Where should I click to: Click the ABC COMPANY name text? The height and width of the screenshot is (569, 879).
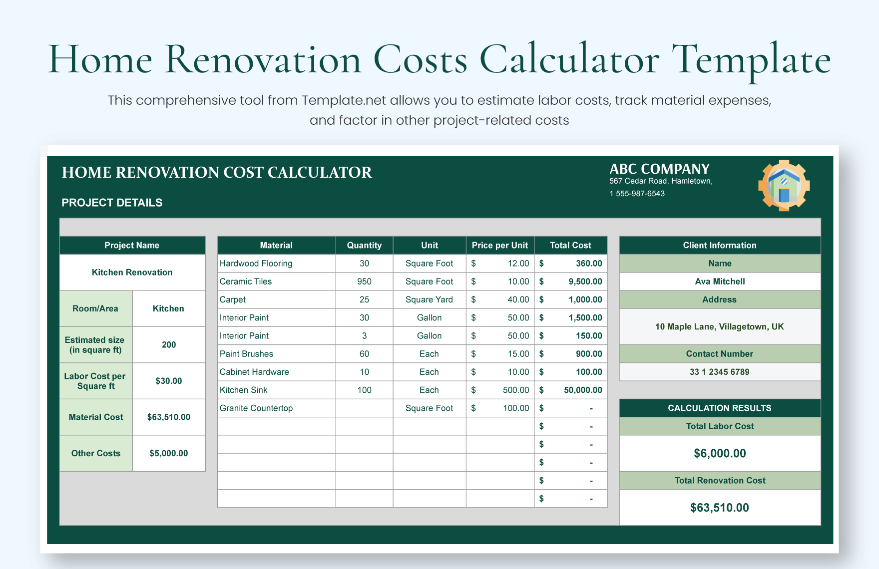point(659,169)
